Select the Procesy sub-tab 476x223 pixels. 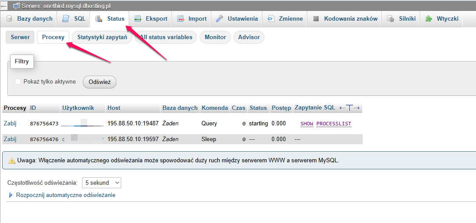53,37
